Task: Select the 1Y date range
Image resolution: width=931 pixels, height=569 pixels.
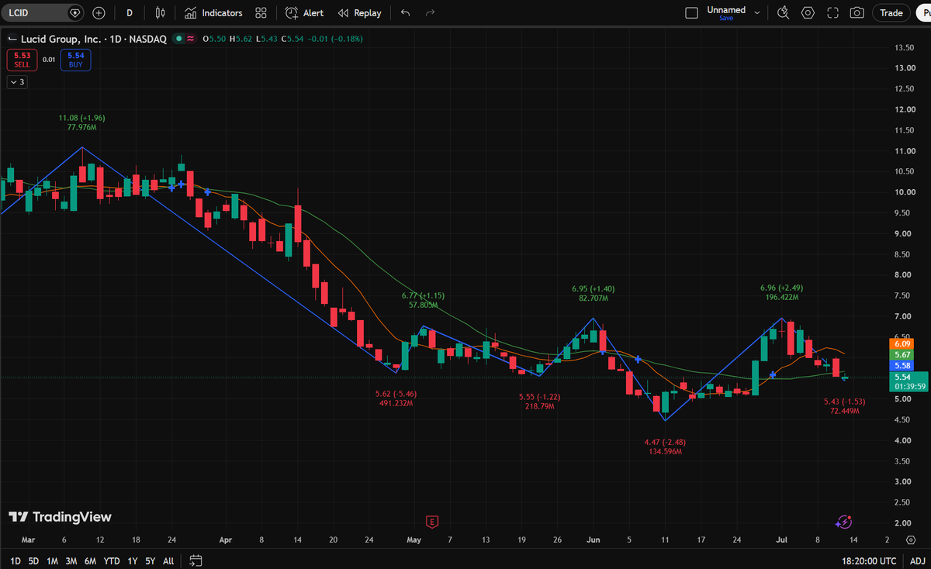Action: coord(131,560)
